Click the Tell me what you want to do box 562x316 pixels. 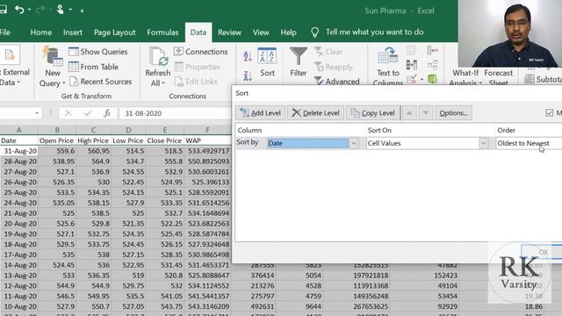pos(375,32)
